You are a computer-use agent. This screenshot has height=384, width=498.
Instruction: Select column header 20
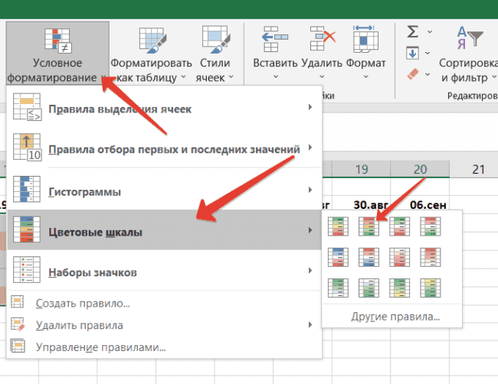point(419,169)
